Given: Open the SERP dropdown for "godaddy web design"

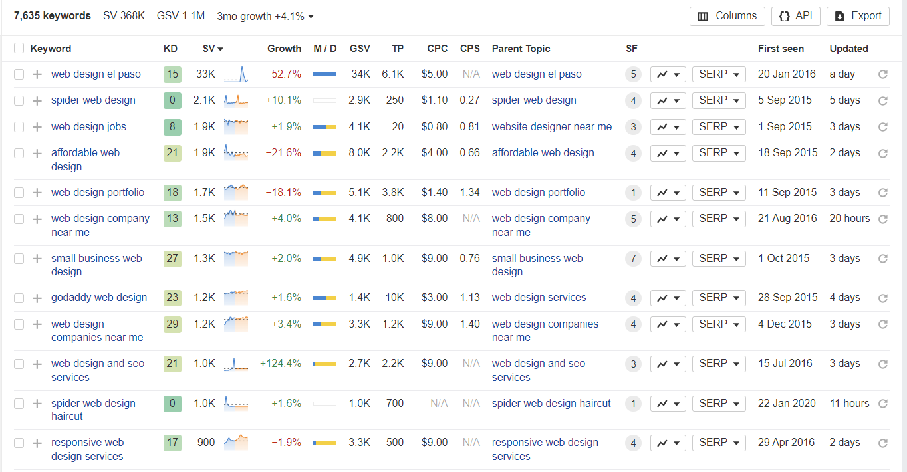Looking at the screenshot, I should 718,298.
